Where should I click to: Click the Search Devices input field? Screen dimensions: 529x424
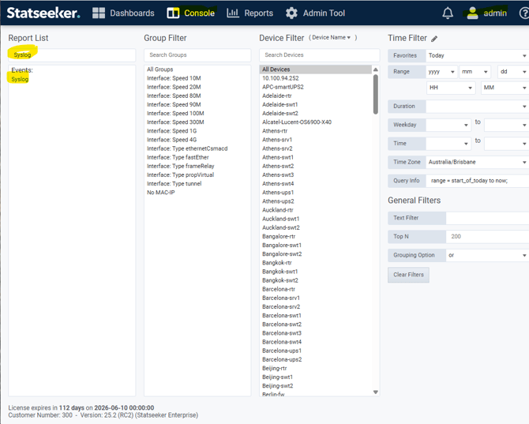pyautogui.click(x=319, y=55)
